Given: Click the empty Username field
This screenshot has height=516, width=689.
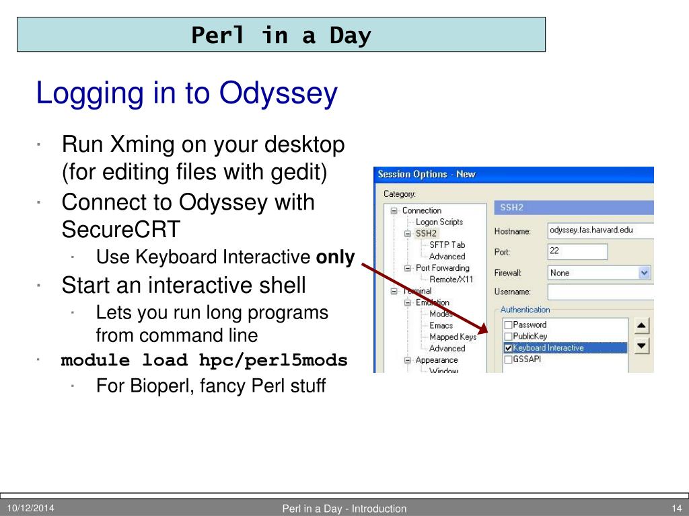Looking at the screenshot, I should (x=601, y=292).
